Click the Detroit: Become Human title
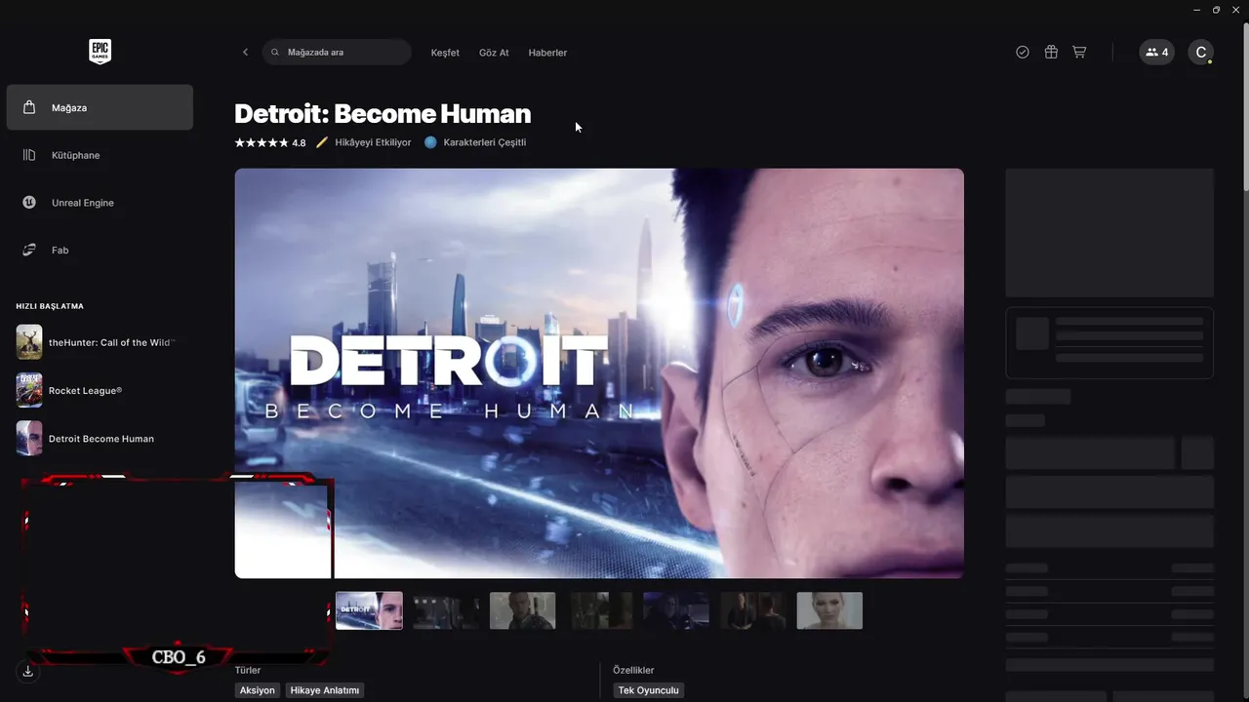Screen dimensions: 1249x702 click(x=383, y=114)
